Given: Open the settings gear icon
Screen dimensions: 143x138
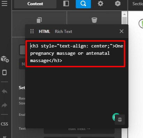Looking at the screenshot, I should pyautogui.click(x=100, y=3).
